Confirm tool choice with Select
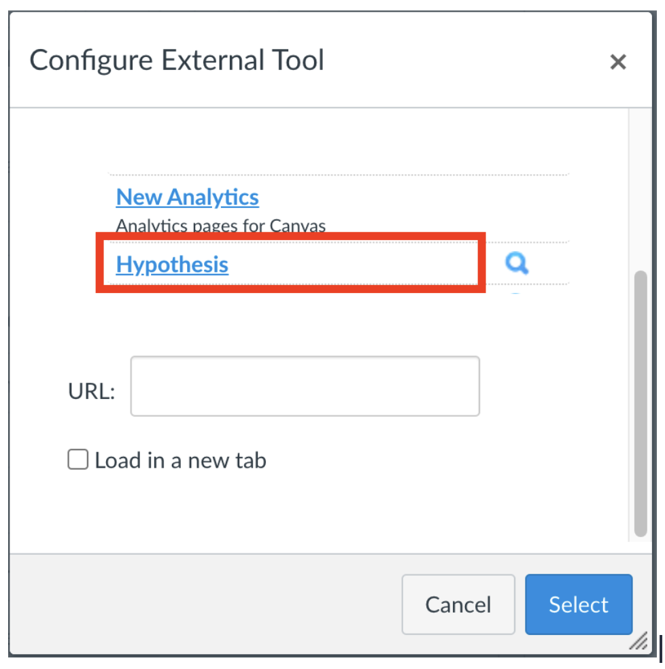Screen dimensions: 665x669 click(x=579, y=604)
